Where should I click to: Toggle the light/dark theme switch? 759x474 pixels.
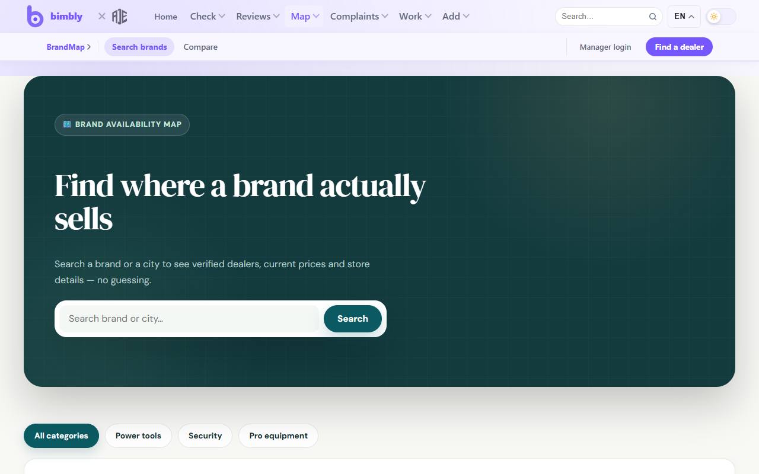click(721, 17)
